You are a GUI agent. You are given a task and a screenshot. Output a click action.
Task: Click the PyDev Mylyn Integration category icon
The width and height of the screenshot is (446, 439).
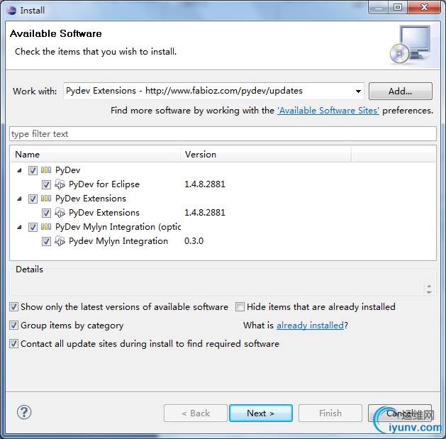click(46, 227)
